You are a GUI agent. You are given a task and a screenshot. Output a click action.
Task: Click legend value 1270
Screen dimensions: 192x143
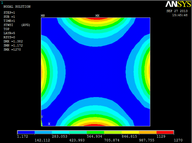pyautogui.click(x=178, y=140)
